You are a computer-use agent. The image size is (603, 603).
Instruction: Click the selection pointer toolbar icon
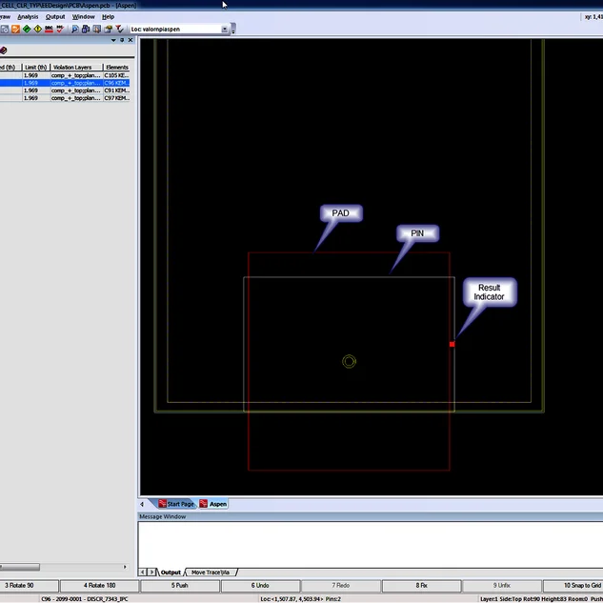(97, 30)
